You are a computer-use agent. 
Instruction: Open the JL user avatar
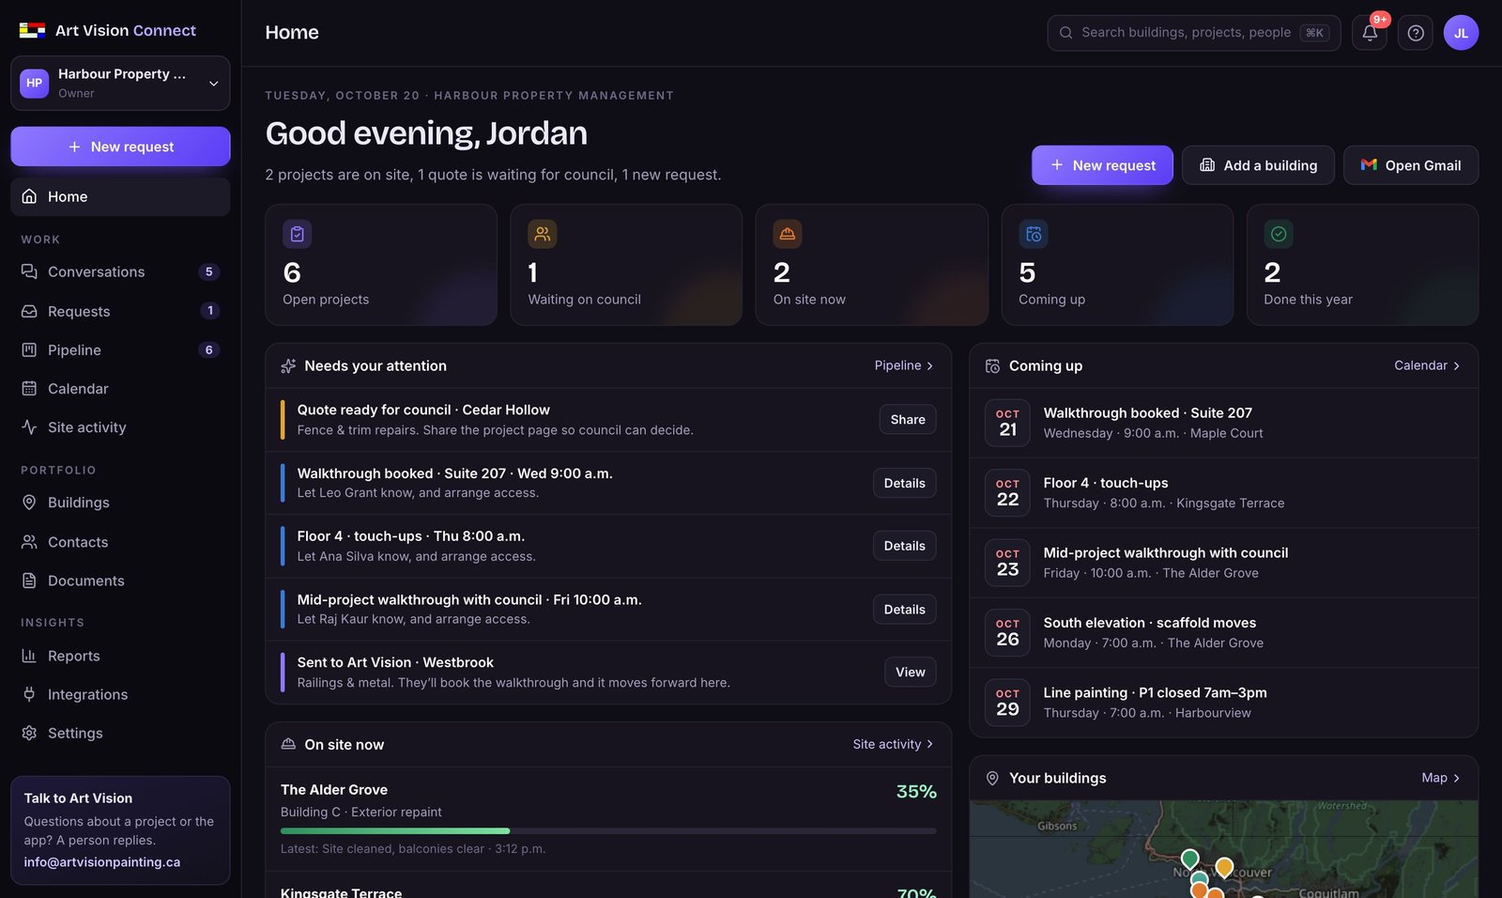coord(1461,33)
